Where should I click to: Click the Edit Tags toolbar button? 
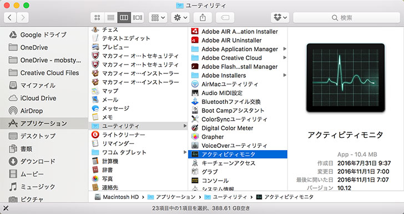[225, 18]
